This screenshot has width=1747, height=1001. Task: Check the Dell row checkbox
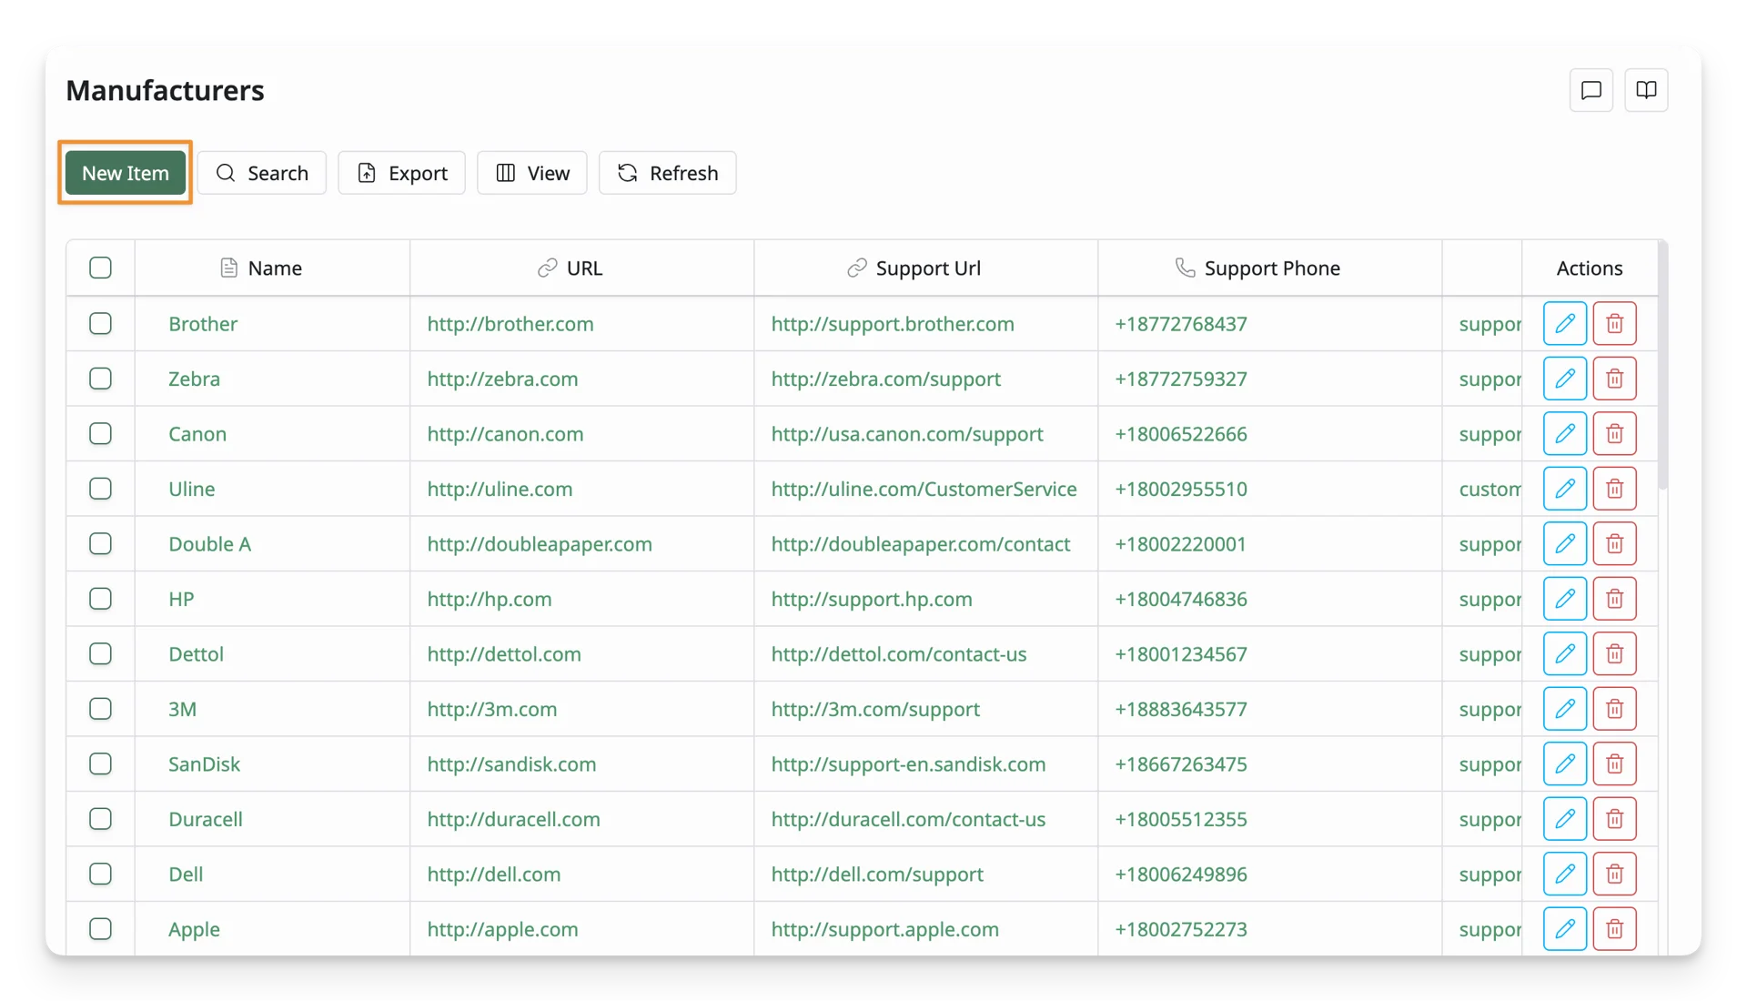click(x=100, y=874)
